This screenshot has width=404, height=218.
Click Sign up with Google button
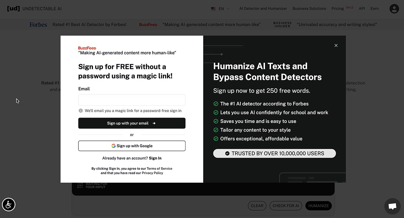point(132,146)
